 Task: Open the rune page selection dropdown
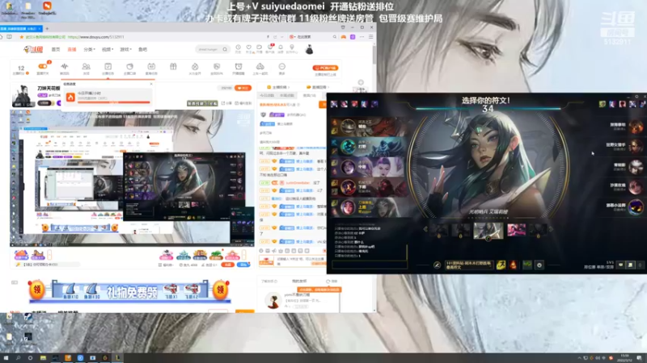[469, 265]
